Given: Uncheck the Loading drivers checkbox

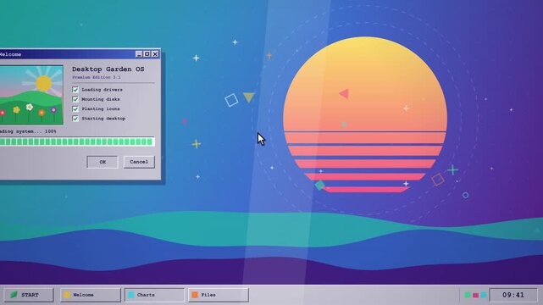Looking at the screenshot, I should click(x=75, y=90).
